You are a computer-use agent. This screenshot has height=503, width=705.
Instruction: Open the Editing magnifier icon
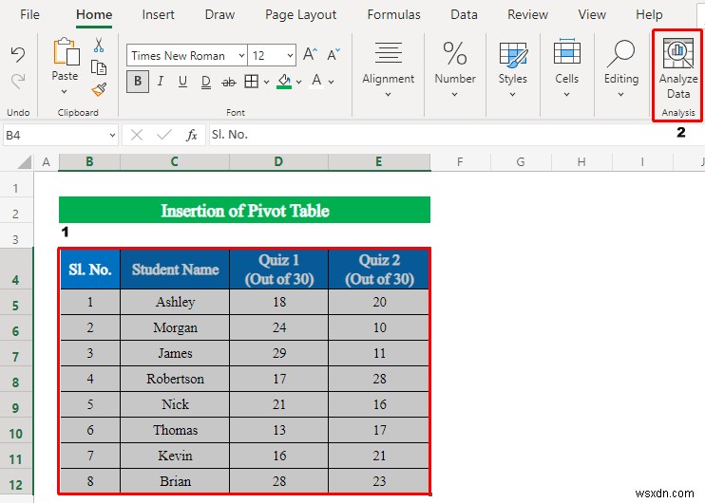click(x=621, y=53)
